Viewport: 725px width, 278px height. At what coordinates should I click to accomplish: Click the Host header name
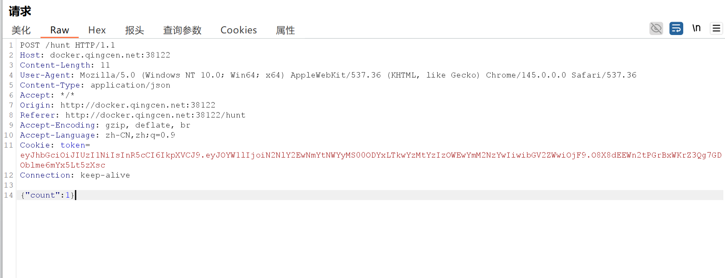coord(30,55)
